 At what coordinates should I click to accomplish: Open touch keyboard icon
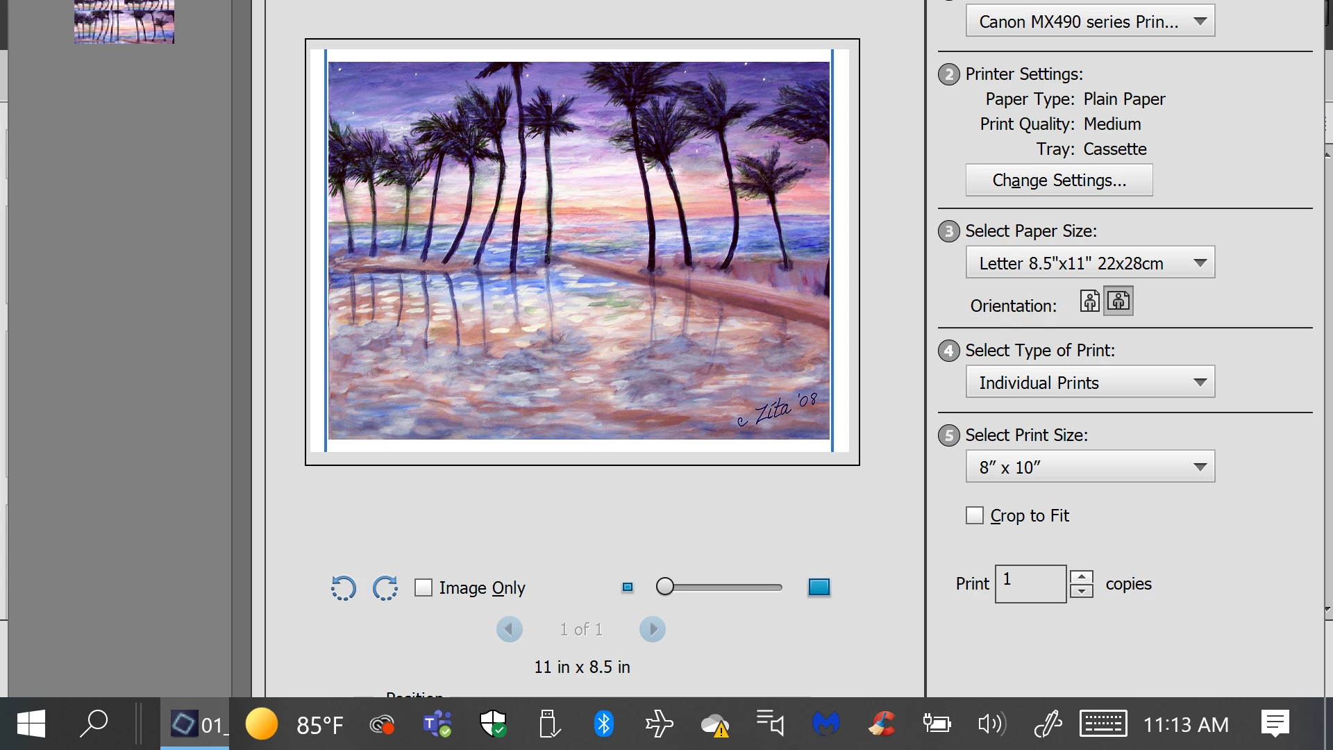tap(1103, 724)
